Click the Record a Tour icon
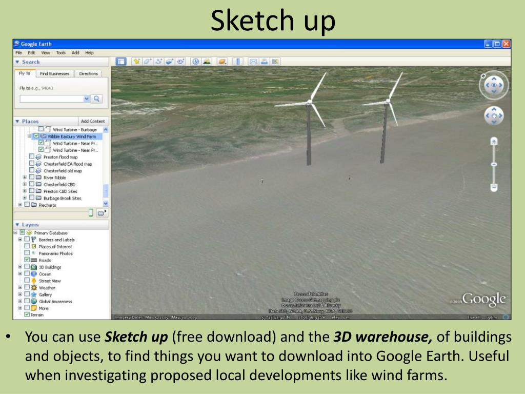Screen dimensions: 525x394 click(180, 62)
